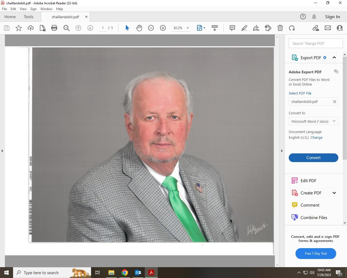Open the View menu

coord(23,9)
